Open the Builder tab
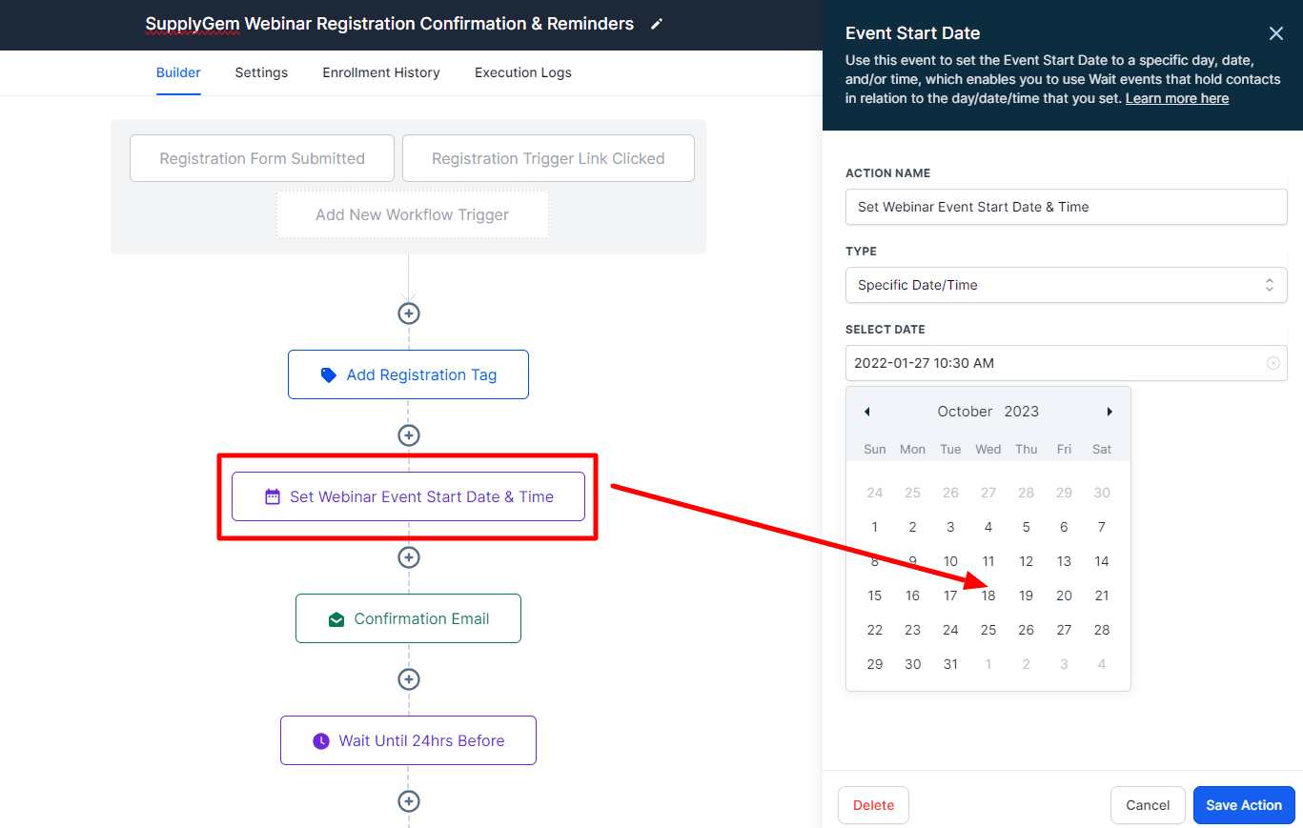Image resolution: width=1303 pixels, height=828 pixels. tap(178, 72)
